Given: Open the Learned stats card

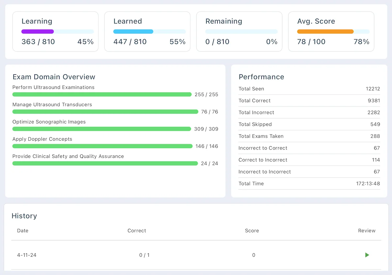Looking at the screenshot, I should [x=147, y=31].
